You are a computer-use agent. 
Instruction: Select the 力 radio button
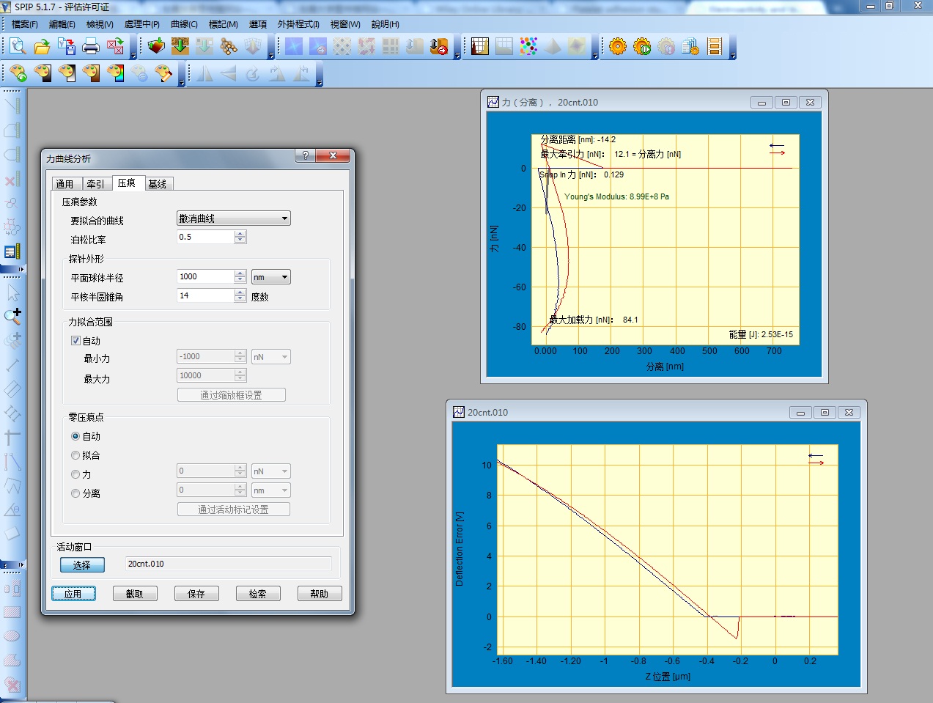tap(75, 474)
